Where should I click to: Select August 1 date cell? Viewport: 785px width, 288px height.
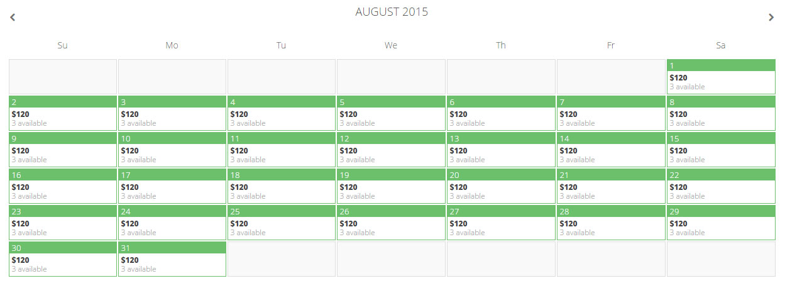pyautogui.click(x=720, y=77)
